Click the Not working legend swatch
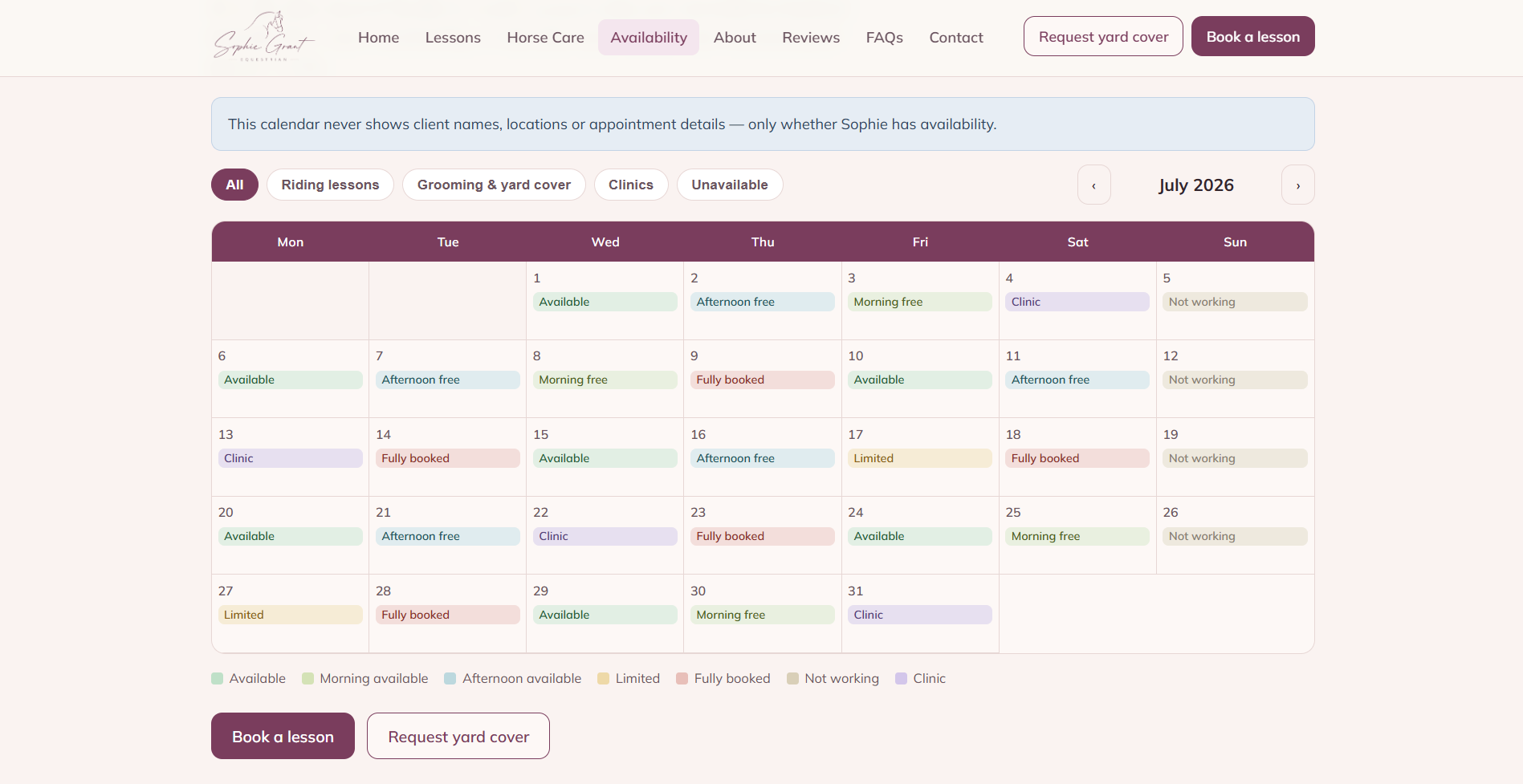This screenshot has width=1523, height=784. point(792,679)
